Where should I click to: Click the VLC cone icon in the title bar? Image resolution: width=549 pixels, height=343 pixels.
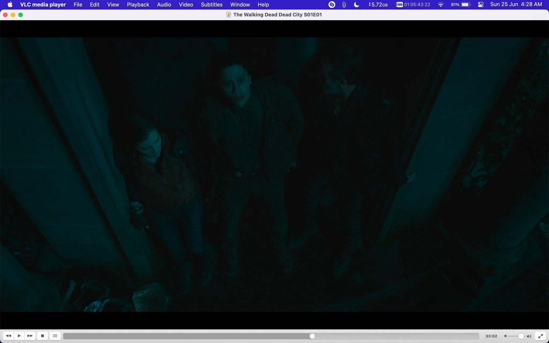[228, 14]
